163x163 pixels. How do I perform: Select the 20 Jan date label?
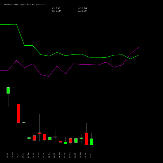pyautogui.click(x=12, y=155)
